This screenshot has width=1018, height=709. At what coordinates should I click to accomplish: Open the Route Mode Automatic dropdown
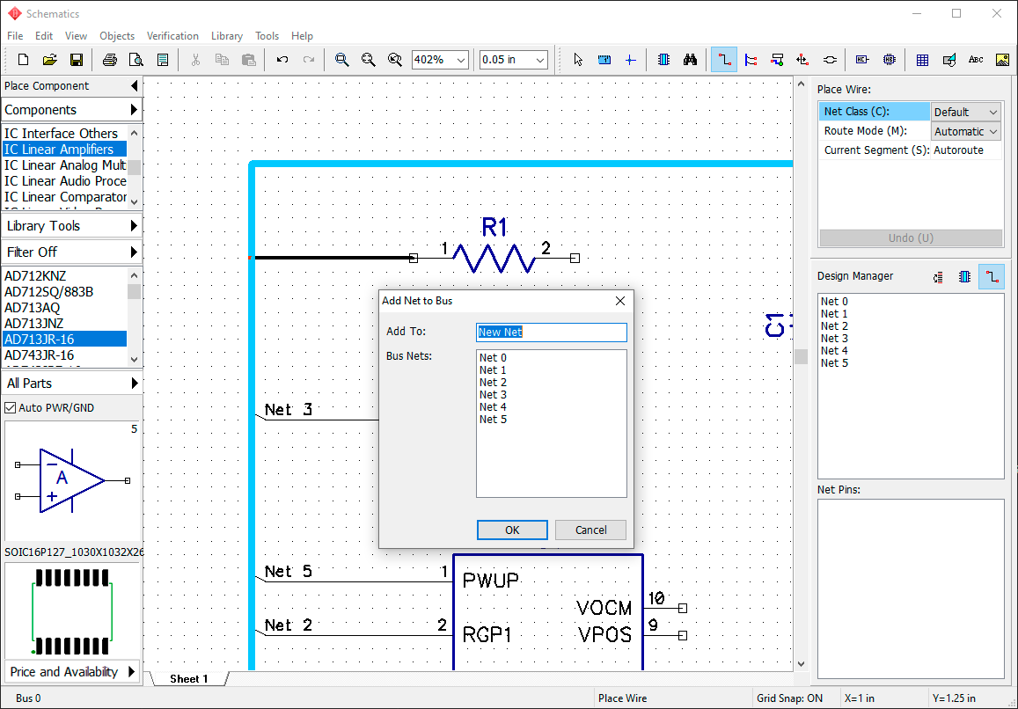[966, 131]
